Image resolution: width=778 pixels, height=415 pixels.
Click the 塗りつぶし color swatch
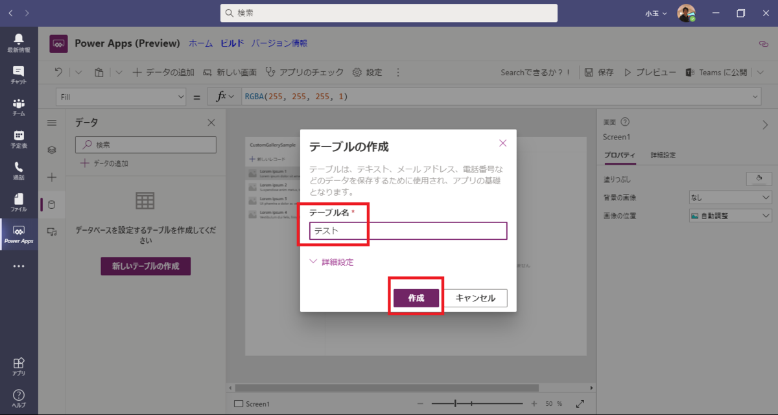tap(759, 179)
